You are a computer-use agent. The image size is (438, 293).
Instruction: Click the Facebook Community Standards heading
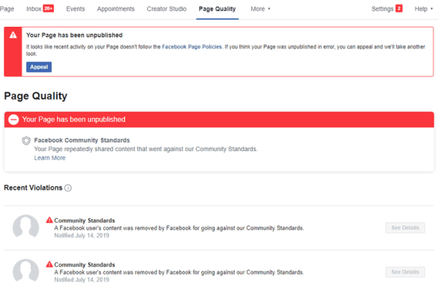coord(82,140)
